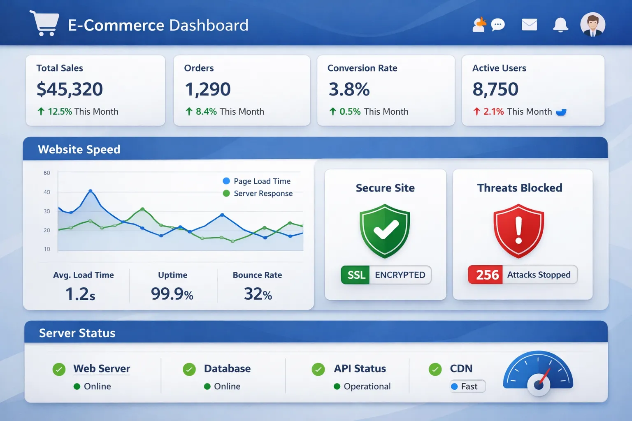Expand the Server Status panel header

coord(77,333)
